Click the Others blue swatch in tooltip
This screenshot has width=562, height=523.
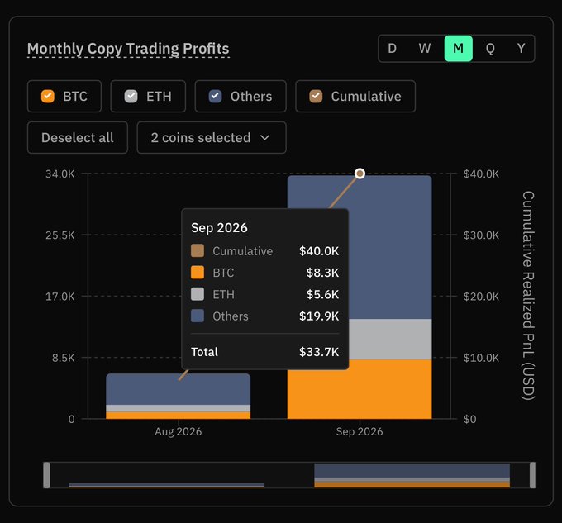(198, 316)
